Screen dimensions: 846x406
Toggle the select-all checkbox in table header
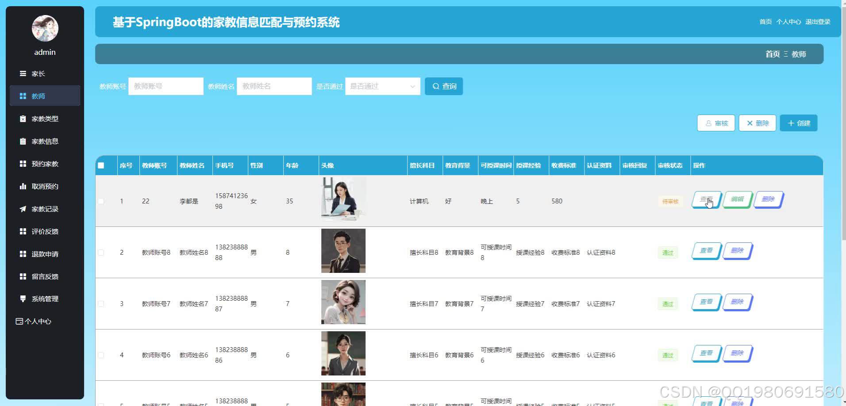coord(101,165)
